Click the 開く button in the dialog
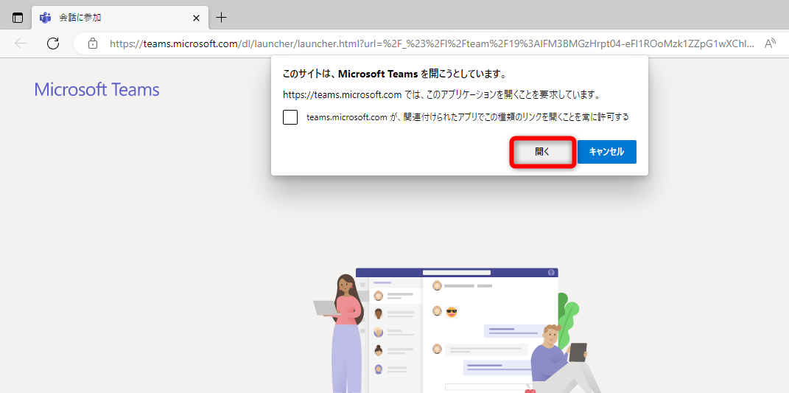Image resolution: width=789 pixels, height=393 pixels. [x=542, y=152]
